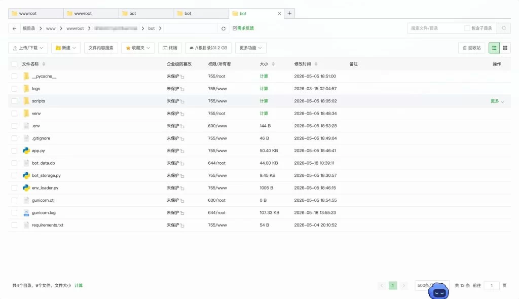The height and width of the screenshot is (299, 519).
Task: Expand chevron after wwwroot in breadcrumb
Action: [89, 28]
